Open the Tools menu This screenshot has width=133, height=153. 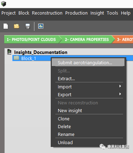[112, 13]
